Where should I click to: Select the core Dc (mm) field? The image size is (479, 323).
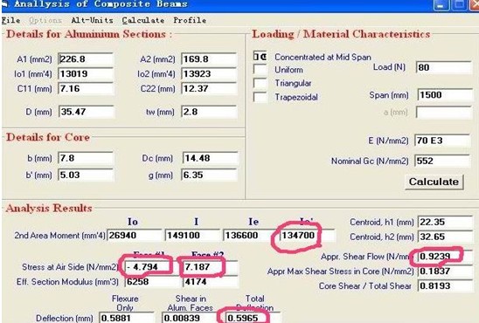pos(210,158)
